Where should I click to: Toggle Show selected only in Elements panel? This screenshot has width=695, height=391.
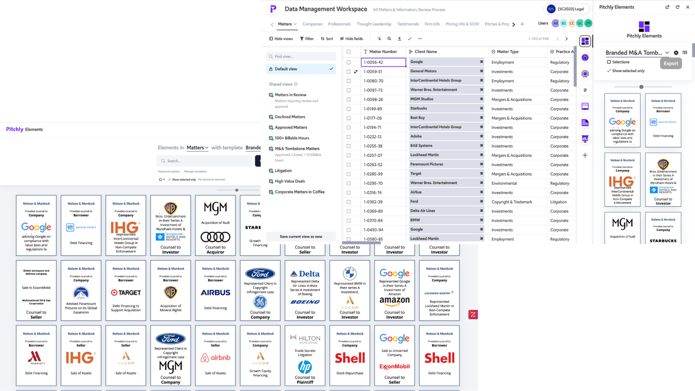[x=626, y=70]
